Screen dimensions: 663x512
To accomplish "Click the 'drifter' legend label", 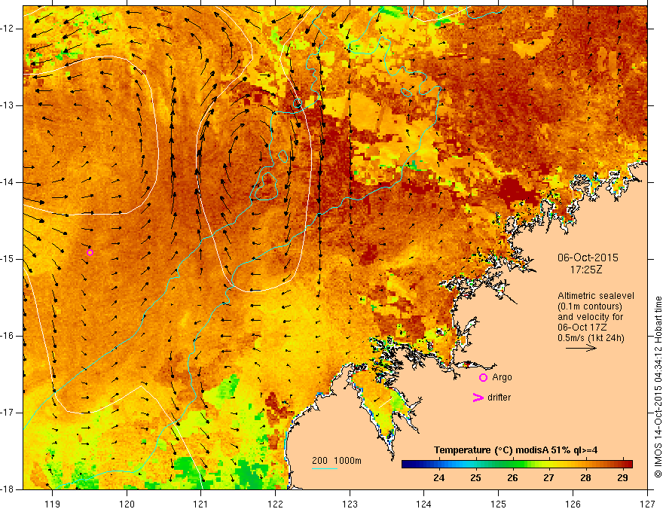I will click(x=499, y=398).
